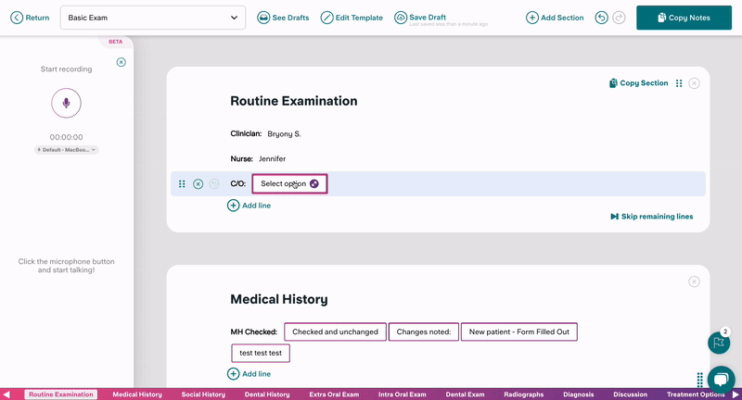Remove the C/O line with its X icon
The height and width of the screenshot is (400, 742).
(x=198, y=184)
